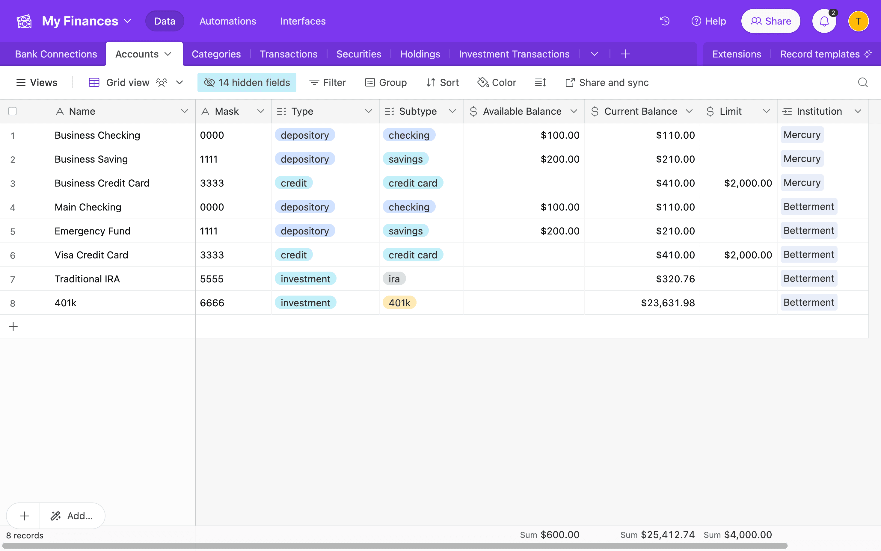881x551 pixels.
Task: Expand the Grid view configuration chevron
Action: (x=179, y=82)
